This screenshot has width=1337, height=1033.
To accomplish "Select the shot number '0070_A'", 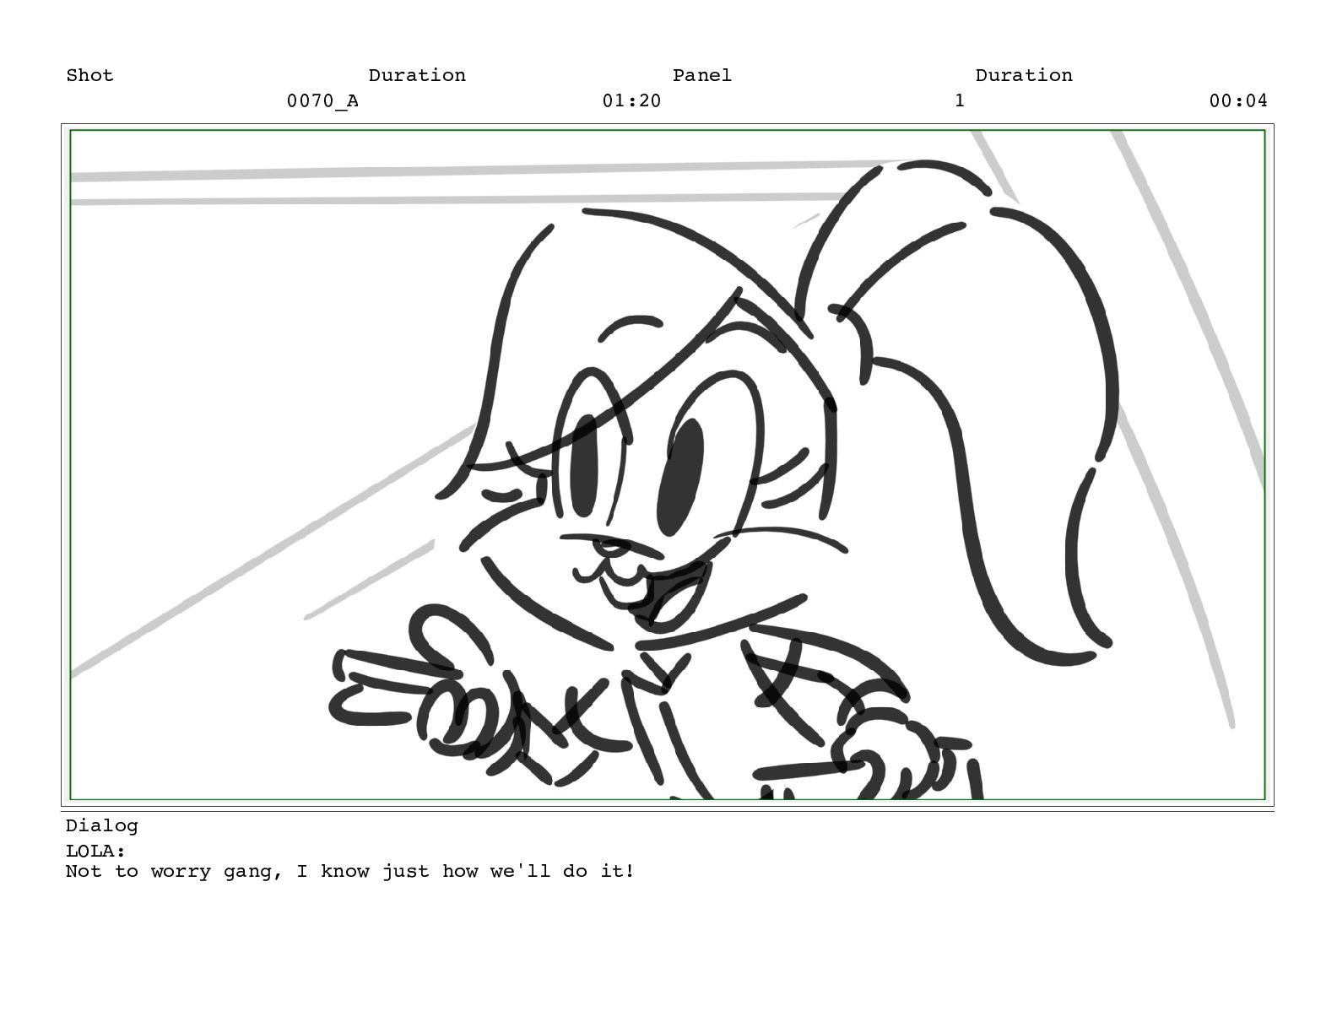I will point(322,101).
